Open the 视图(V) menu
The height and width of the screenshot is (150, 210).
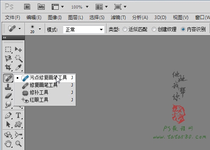pos(181,18)
